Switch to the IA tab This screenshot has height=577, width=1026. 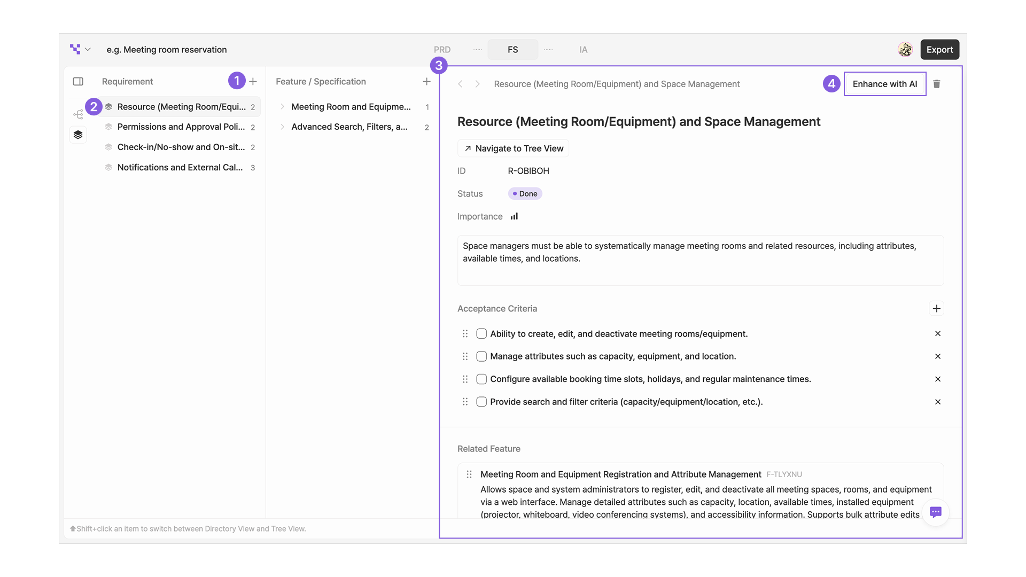[x=583, y=49]
